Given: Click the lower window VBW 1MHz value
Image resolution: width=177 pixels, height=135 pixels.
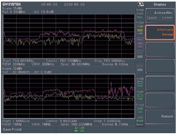Looking at the screenshot, I should click(46, 124).
